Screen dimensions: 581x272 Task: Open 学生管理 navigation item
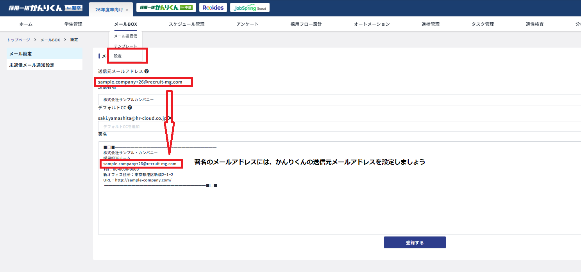pyautogui.click(x=73, y=24)
